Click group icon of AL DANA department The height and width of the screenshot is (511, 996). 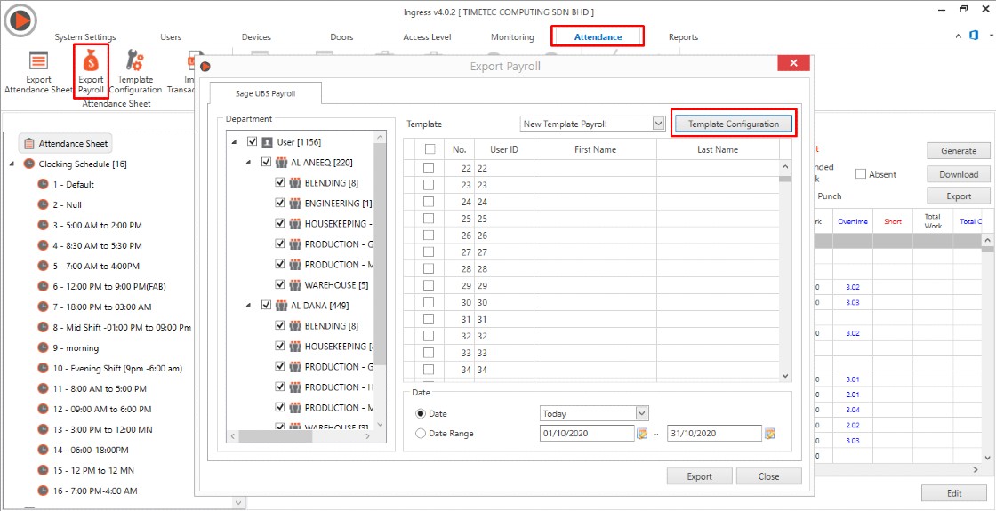[x=282, y=306]
